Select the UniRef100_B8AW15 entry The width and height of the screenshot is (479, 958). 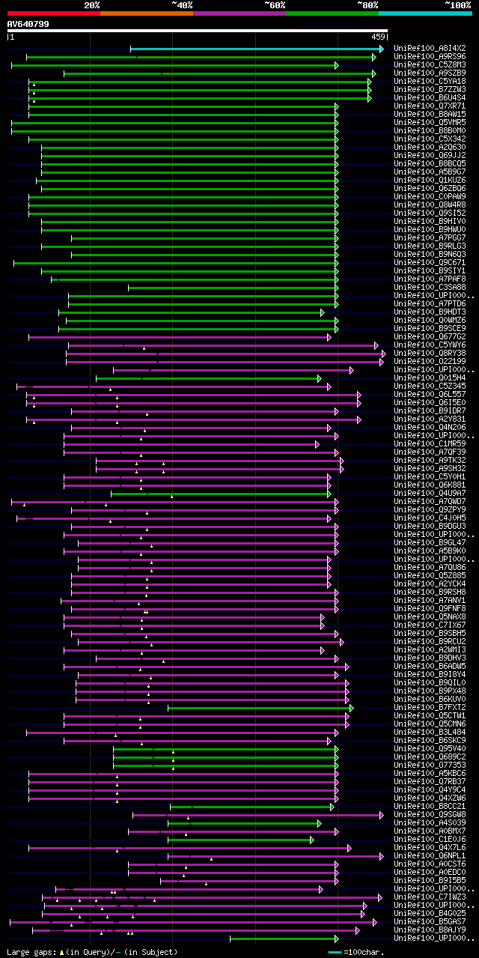pyautogui.click(x=430, y=115)
